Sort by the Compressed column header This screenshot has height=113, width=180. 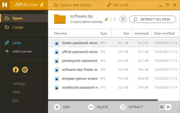click(x=141, y=33)
